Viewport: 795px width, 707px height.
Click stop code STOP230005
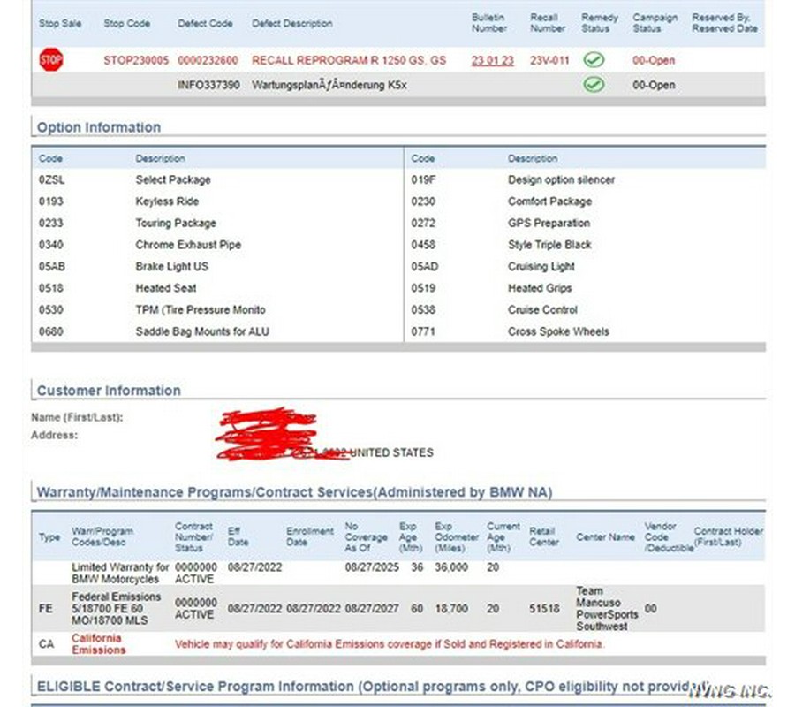click(x=136, y=60)
